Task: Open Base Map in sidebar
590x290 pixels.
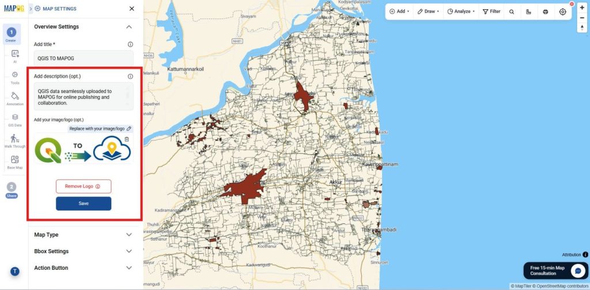Action: point(15,162)
